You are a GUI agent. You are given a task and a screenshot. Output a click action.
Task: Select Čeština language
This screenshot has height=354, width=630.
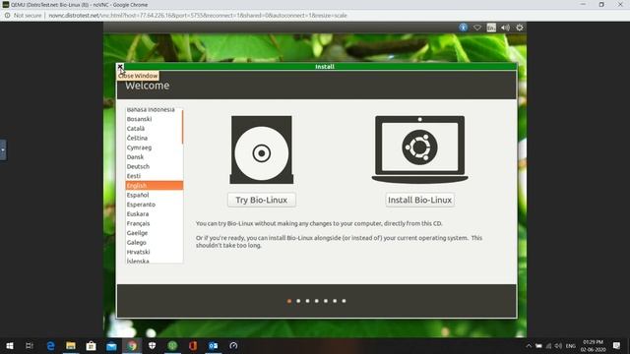coord(154,138)
